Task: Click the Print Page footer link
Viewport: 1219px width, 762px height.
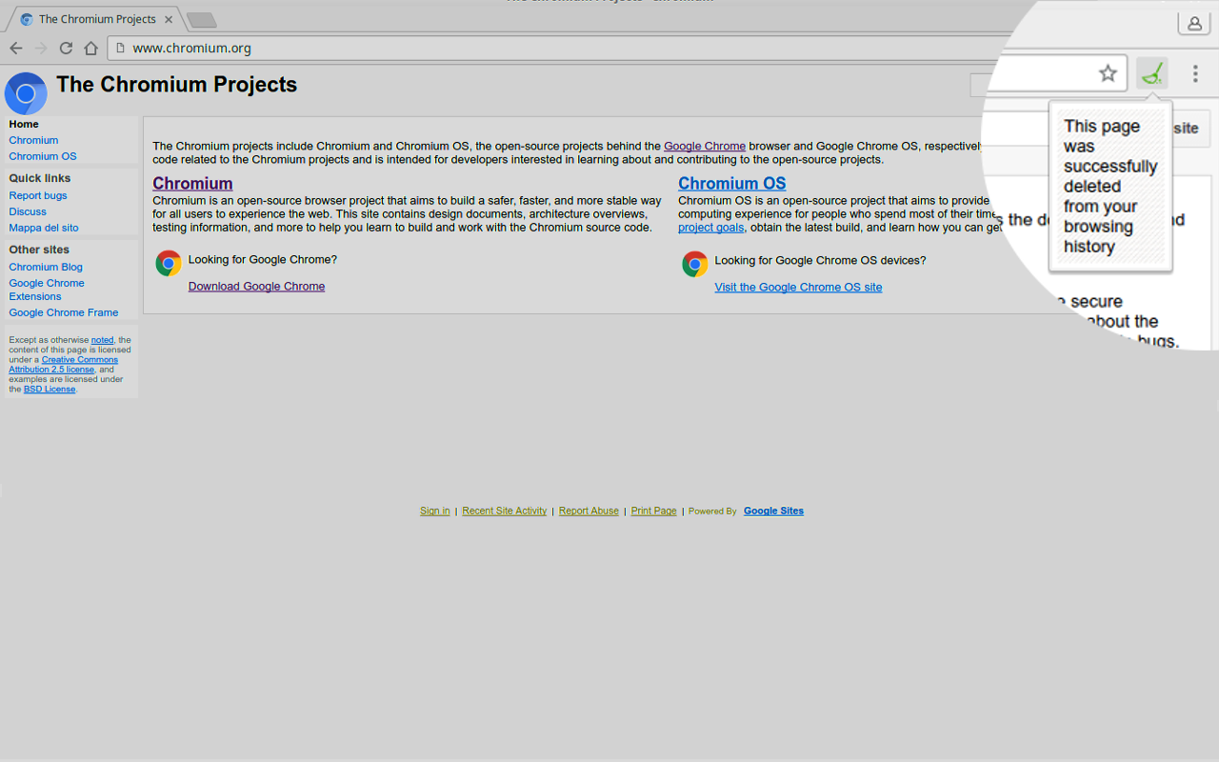Action: pyautogui.click(x=654, y=511)
